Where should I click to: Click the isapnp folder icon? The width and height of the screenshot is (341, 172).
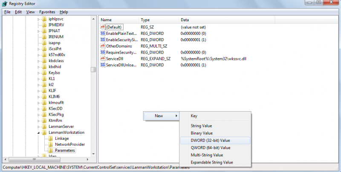tap(44, 43)
